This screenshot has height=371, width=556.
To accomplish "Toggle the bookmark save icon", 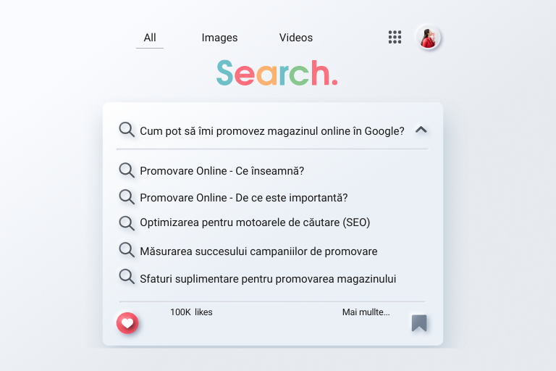I will tap(419, 322).
